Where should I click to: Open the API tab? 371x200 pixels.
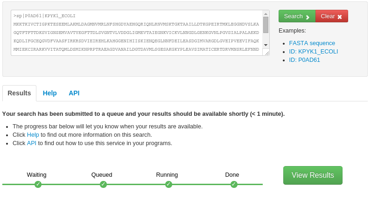coord(74,93)
